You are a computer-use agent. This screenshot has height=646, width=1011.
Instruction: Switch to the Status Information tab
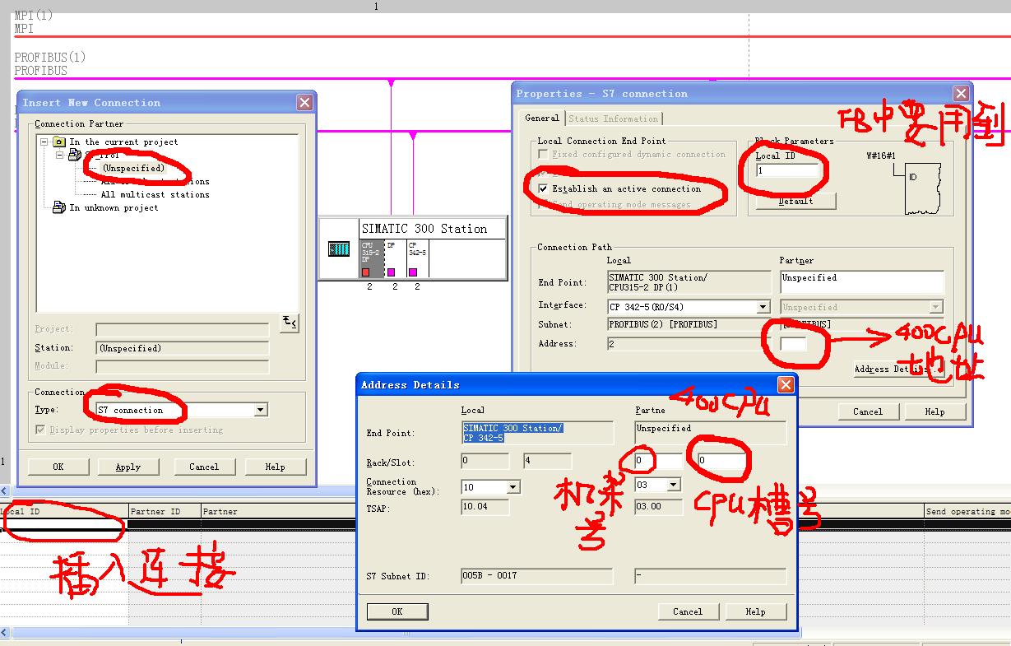(x=613, y=119)
